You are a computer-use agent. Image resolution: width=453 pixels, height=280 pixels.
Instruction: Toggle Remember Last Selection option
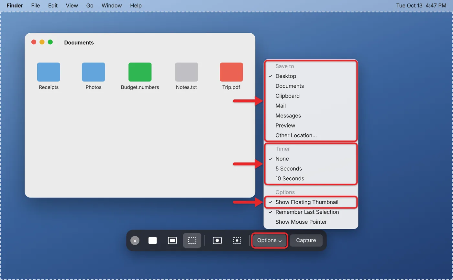click(311, 212)
